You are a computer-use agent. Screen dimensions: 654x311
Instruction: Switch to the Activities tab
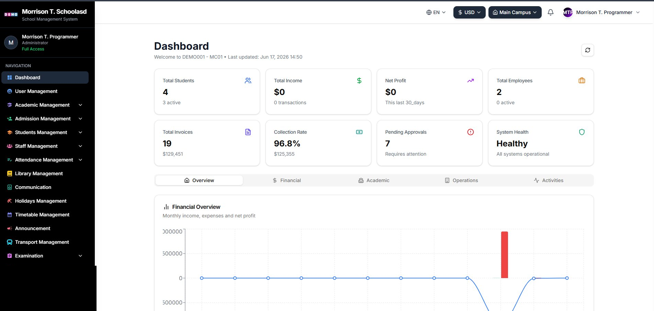point(549,180)
